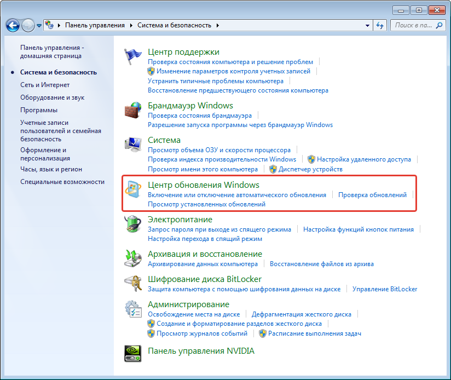Open Дефрагментация жесткого диска link
451x380 pixels.
click(301, 314)
